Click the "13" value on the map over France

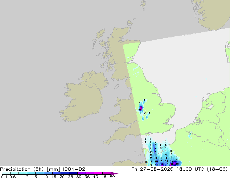(x=156, y=165)
